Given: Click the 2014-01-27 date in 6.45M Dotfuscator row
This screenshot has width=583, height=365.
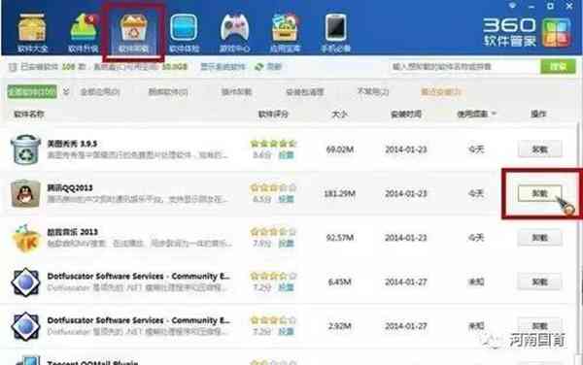Looking at the screenshot, I should [406, 282].
